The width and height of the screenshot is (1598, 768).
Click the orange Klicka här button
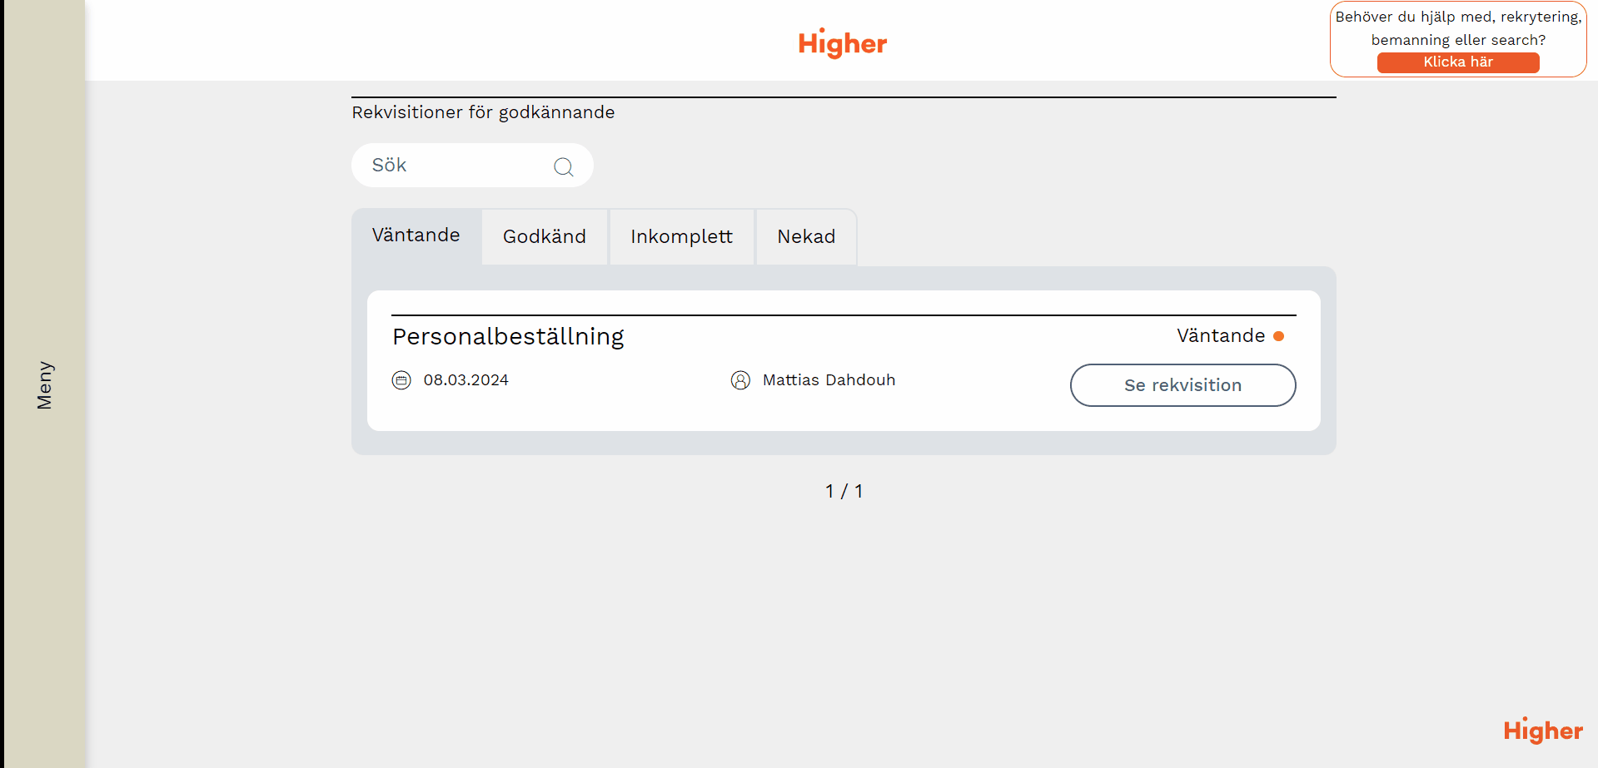[1457, 62]
